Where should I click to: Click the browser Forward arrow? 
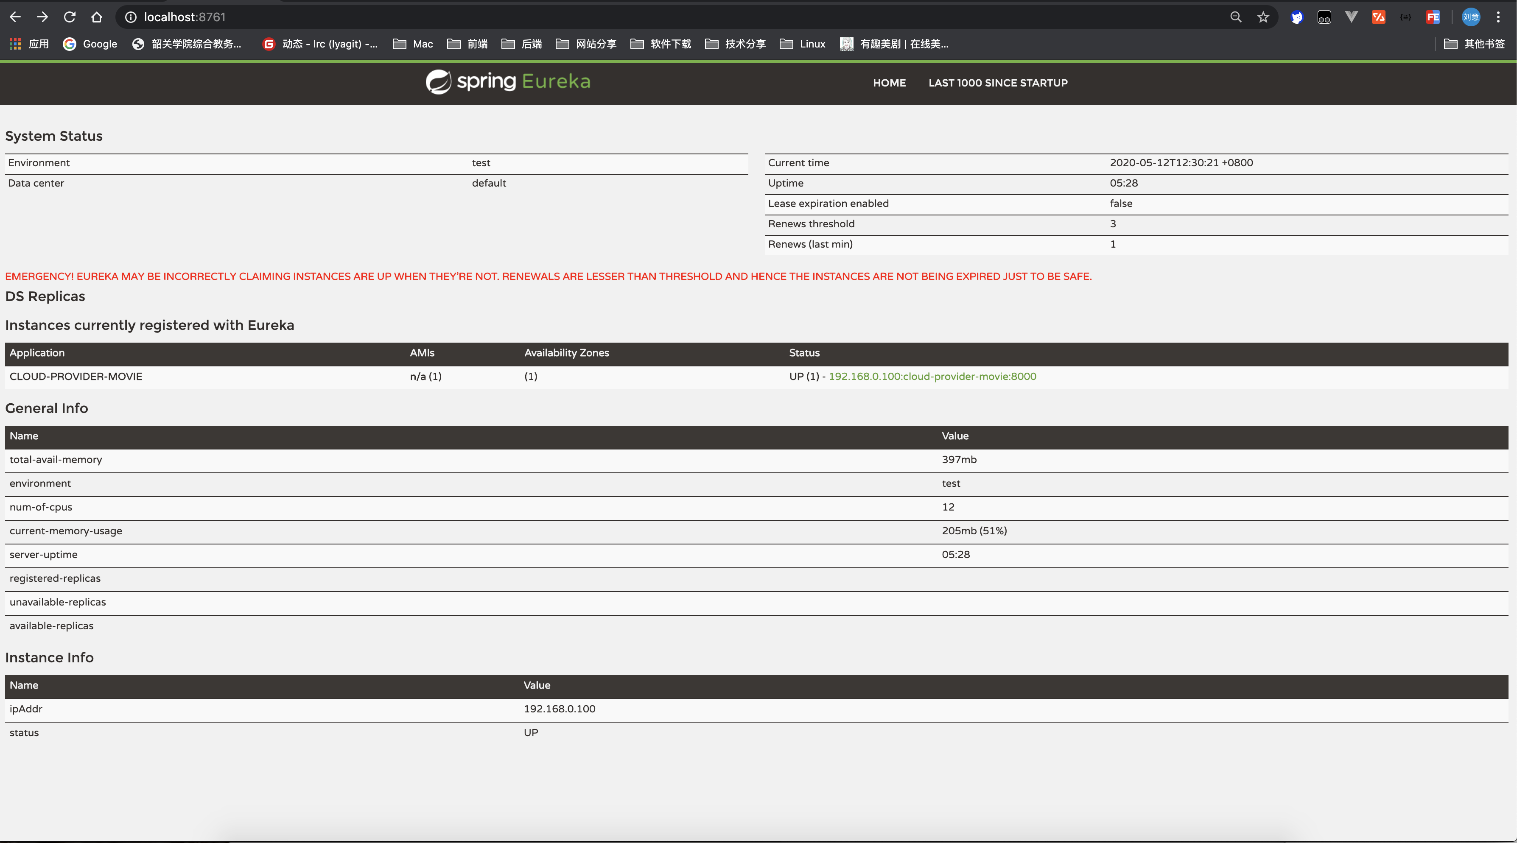point(42,17)
